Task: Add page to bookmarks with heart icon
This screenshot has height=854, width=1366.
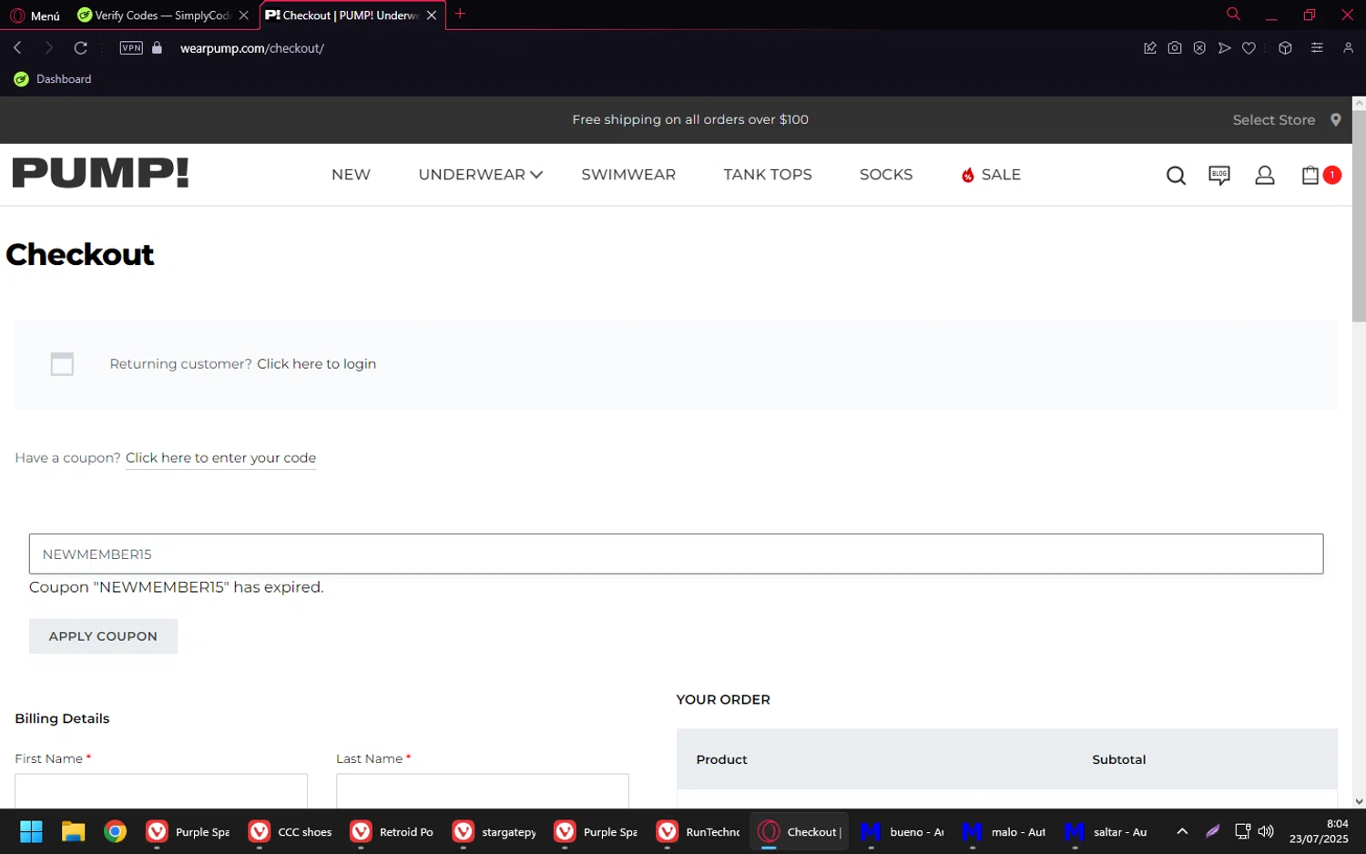Action: (x=1249, y=47)
